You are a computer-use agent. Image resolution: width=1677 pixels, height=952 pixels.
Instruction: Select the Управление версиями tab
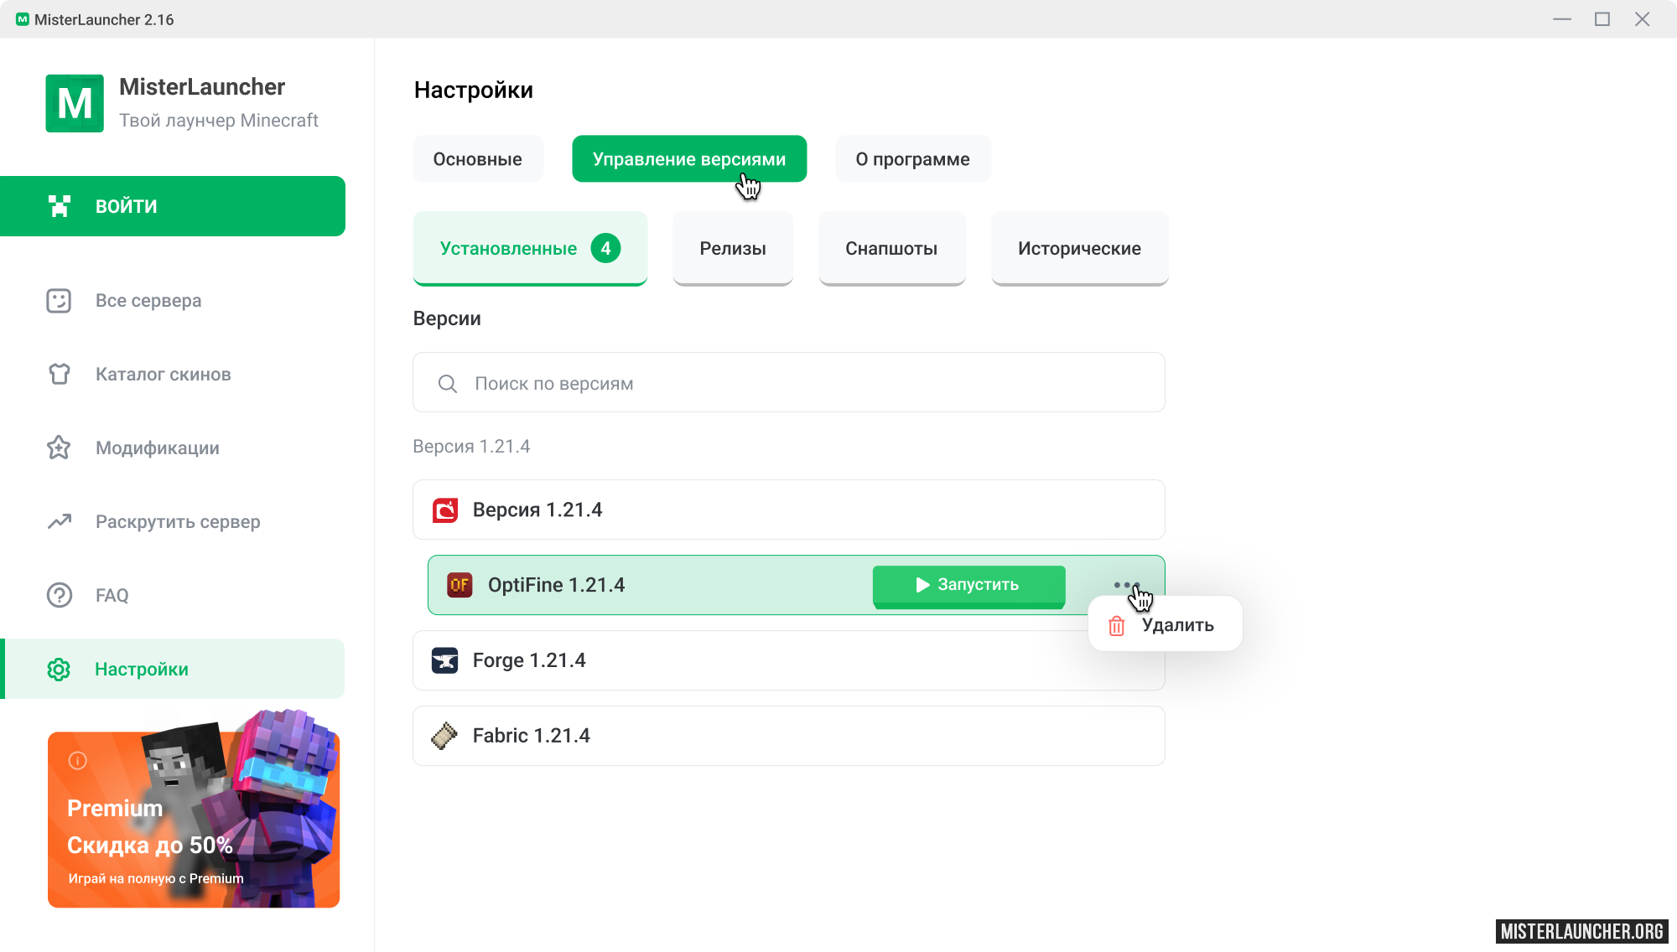[x=689, y=158]
